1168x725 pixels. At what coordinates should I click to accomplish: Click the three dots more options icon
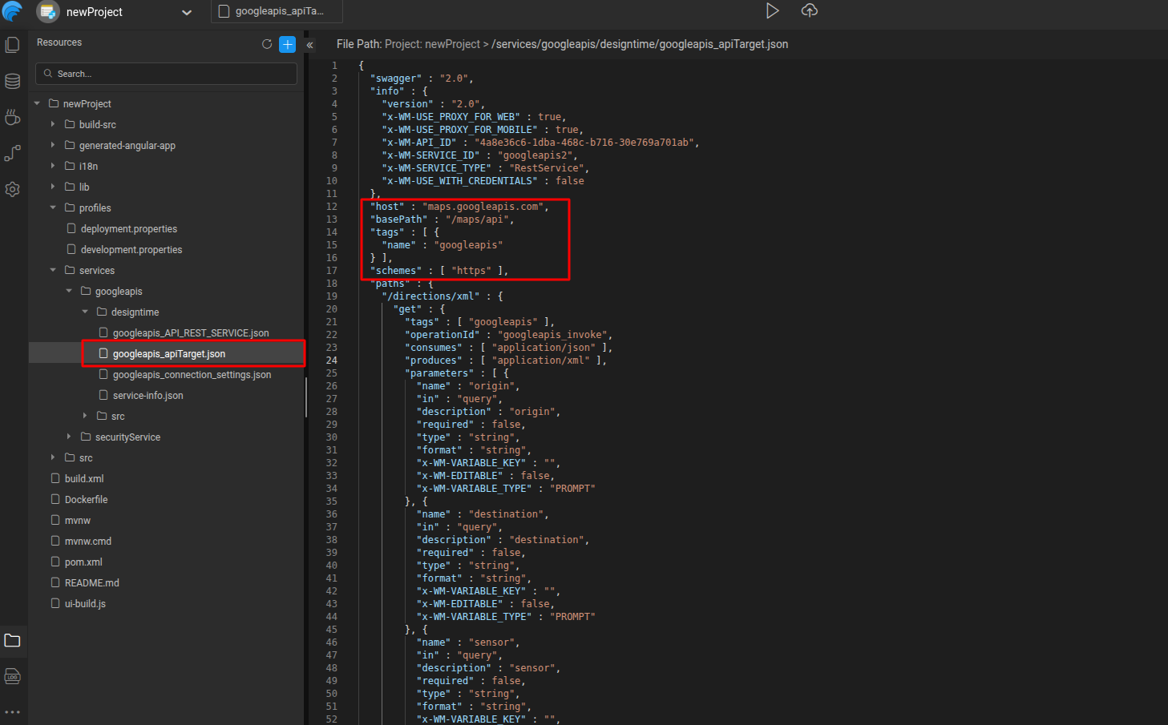coord(13,711)
